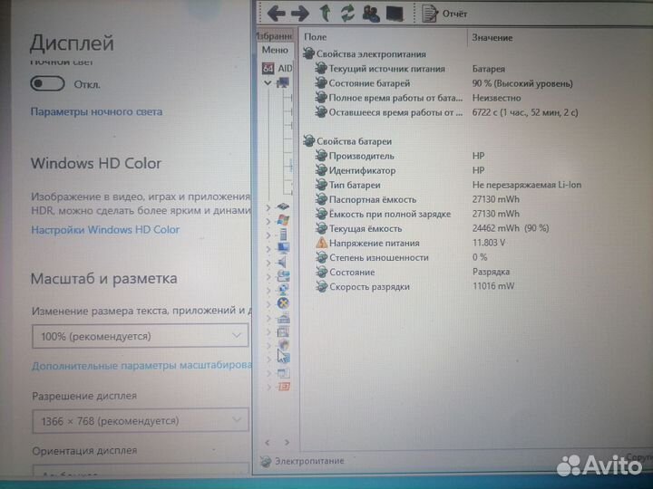Select the Multimedia speaker icon in the tree

click(x=283, y=262)
